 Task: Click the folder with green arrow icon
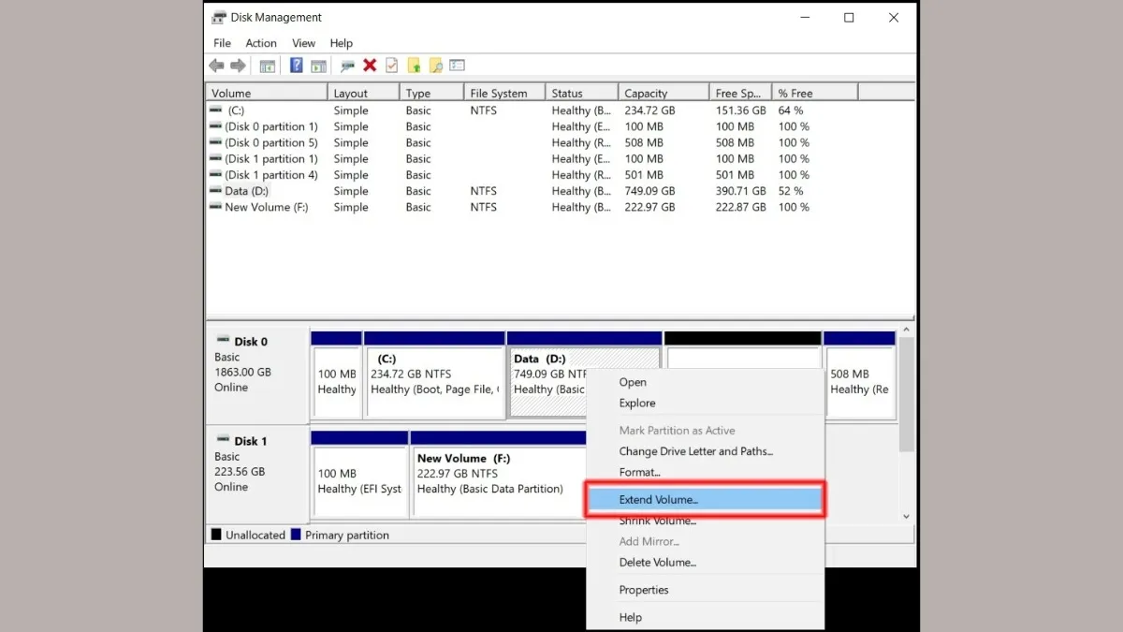[x=414, y=66]
